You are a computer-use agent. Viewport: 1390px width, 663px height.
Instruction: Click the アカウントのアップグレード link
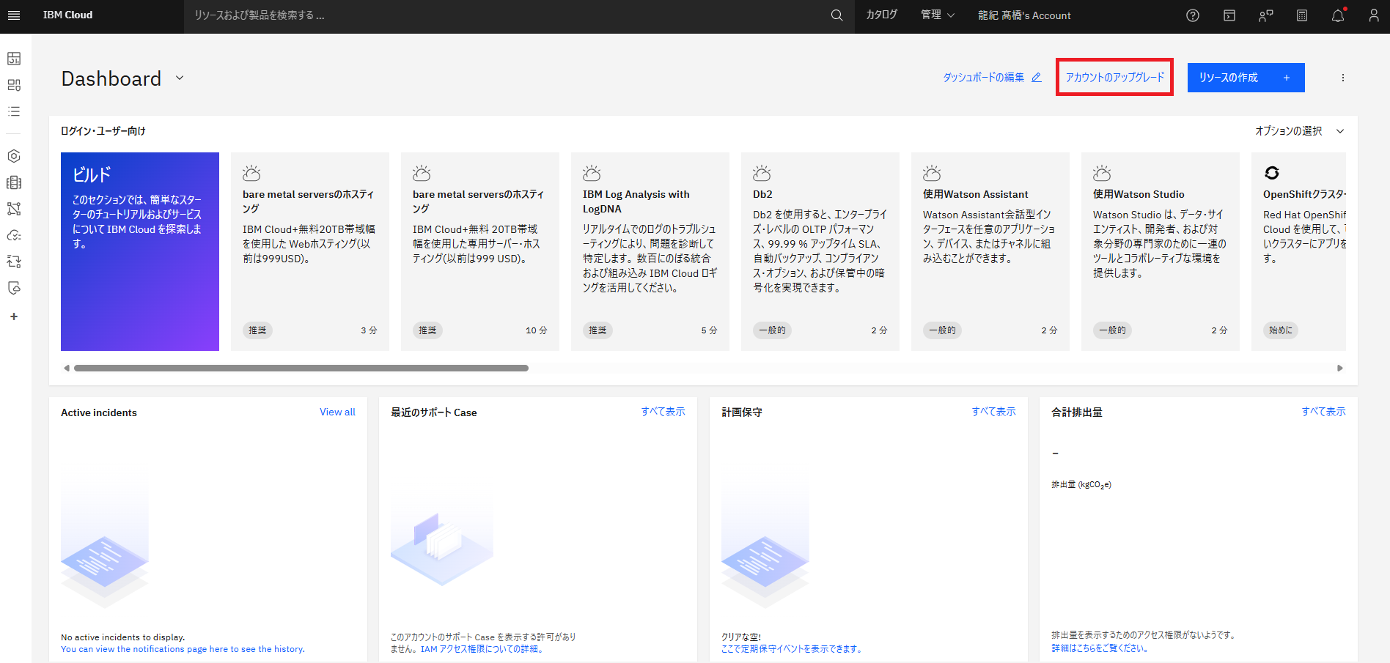(1114, 78)
